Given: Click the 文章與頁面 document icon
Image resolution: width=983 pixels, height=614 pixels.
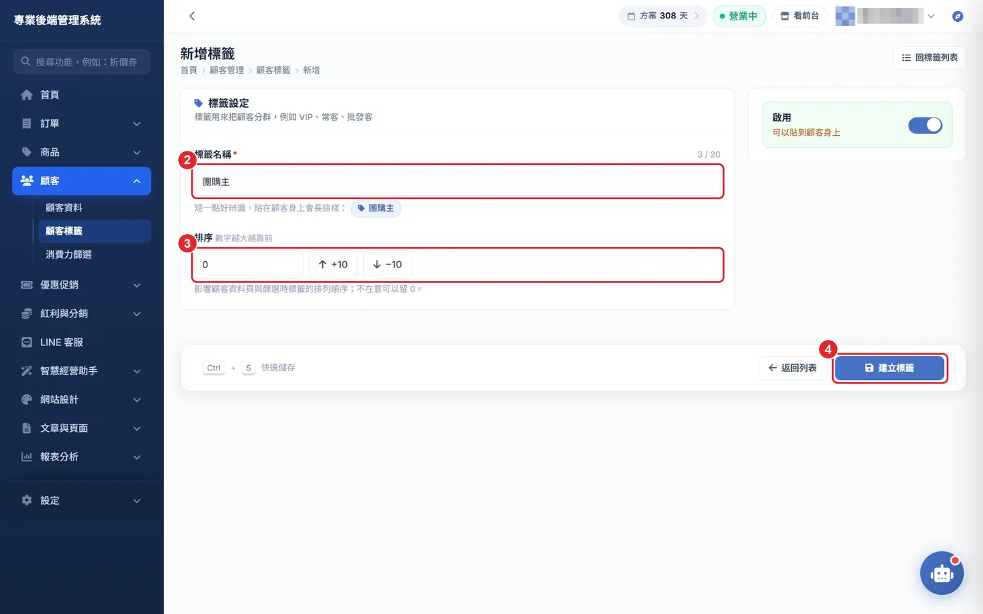Looking at the screenshot, I should (27, 428).
